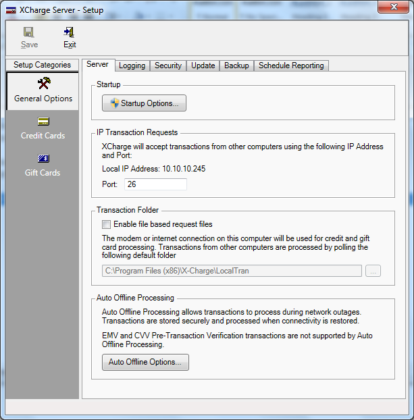Click the Exit label in toolbar
Viewport: 414px width, 420px height.
pyautogui.click(x=70, y=45)
